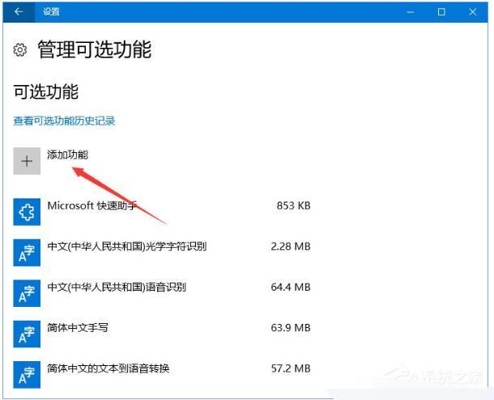
Task: Click the gear icon beside 管理可选功能
Action: pos(20,50)
